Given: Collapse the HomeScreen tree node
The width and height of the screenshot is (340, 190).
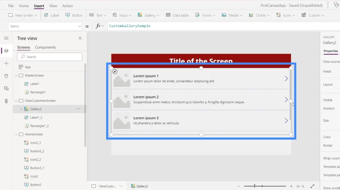Looking at the screenshot, I should [16, 134].
